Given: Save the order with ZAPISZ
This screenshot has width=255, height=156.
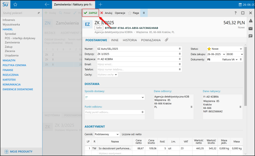Looking at the screenshot, I should 90,13.
